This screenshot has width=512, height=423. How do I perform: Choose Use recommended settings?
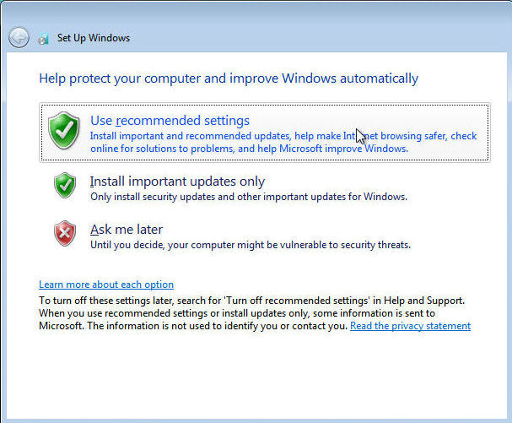click(x=170, y=121)
